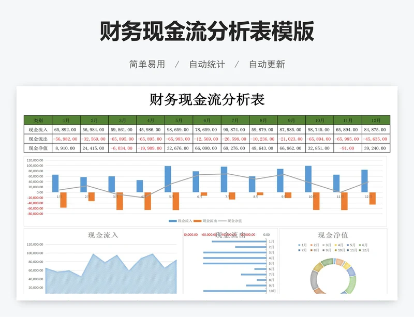414x317 pixels.
Task: Click the net value cell 32,676.00
Action: (x=179, y=148)
